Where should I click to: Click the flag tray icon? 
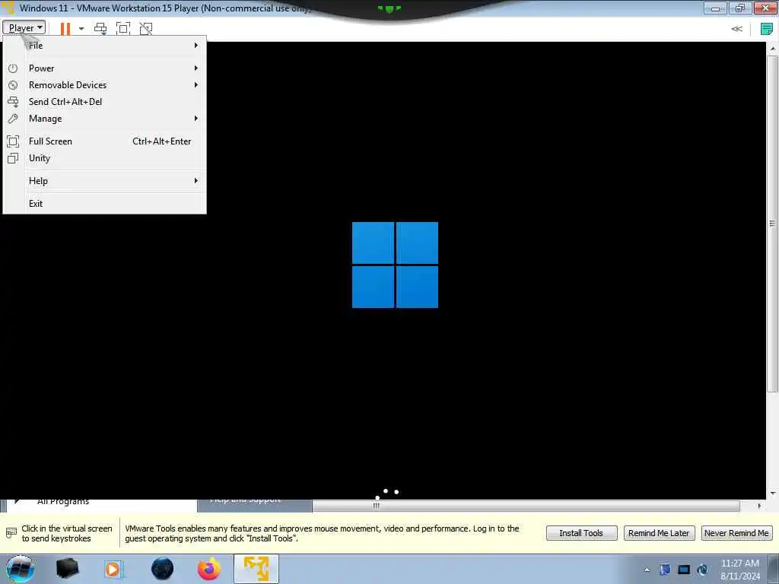665,570
